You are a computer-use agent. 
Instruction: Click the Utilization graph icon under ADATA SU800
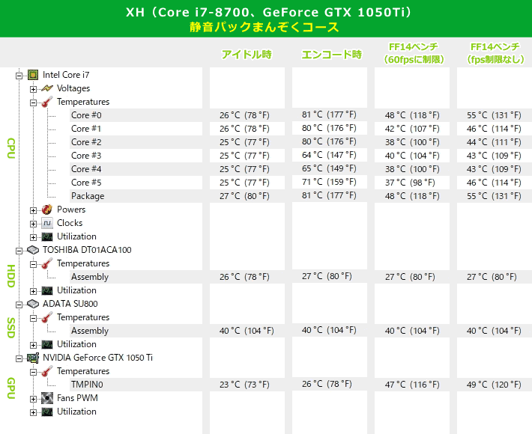click(x=46, y=344)
